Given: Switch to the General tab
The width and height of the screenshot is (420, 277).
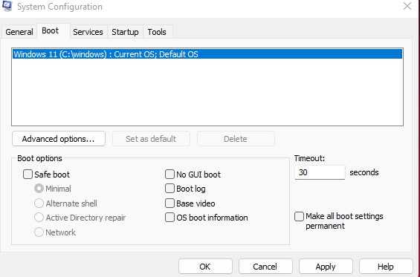Looking at the screenshot, I should point(19,32).
